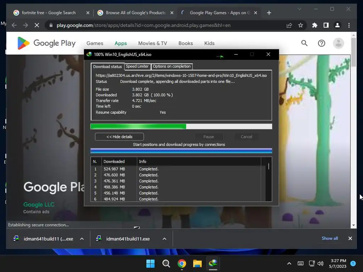Open Movies & TV in Google Play
The height and width of the screenshot is (272, 363).
[x=152, y=43]
